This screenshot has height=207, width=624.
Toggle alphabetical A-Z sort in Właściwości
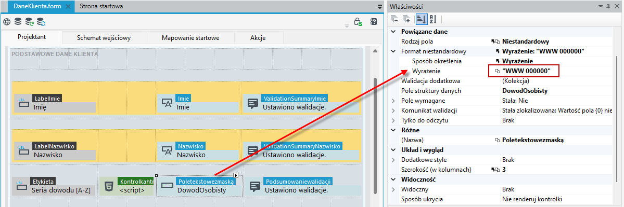[x=432, y=19]
